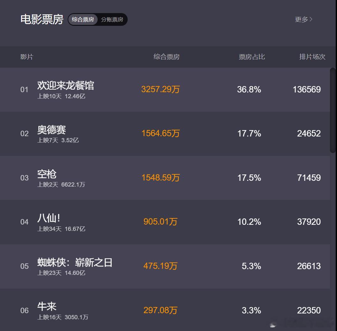Screen dimensions: 337x331
Task: Click the 票房占比 column header
Action: click(x=252, y=57)
